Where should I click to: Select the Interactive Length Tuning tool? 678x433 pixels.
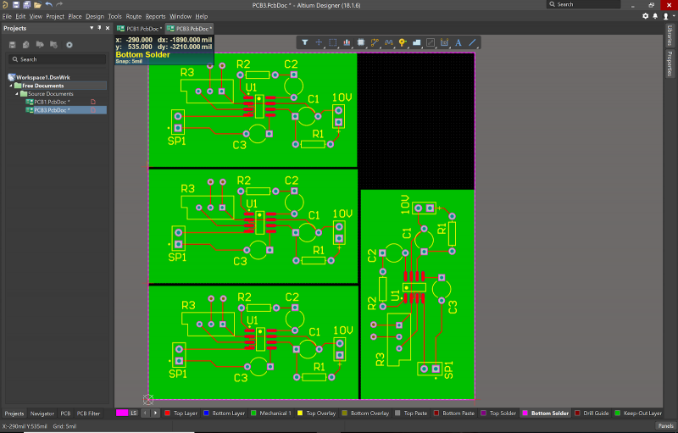point(389,42)
